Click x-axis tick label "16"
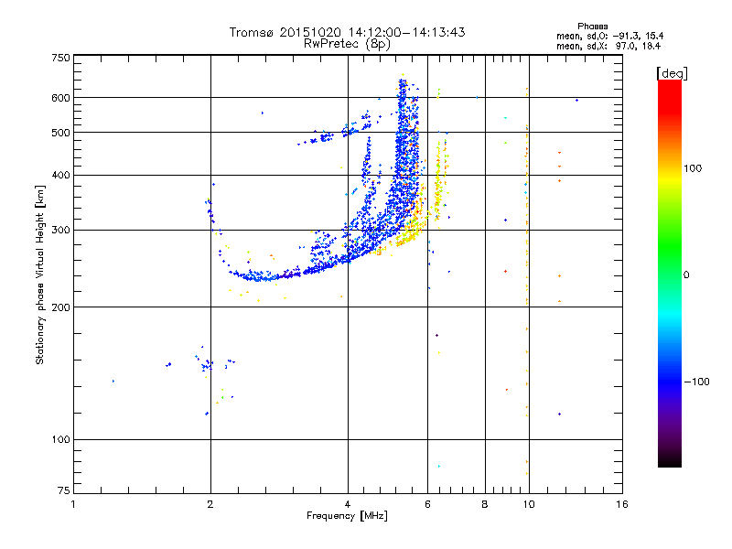The height and width of the screenshot is (549, 732). pyautogui.click(x=622, y=504)
